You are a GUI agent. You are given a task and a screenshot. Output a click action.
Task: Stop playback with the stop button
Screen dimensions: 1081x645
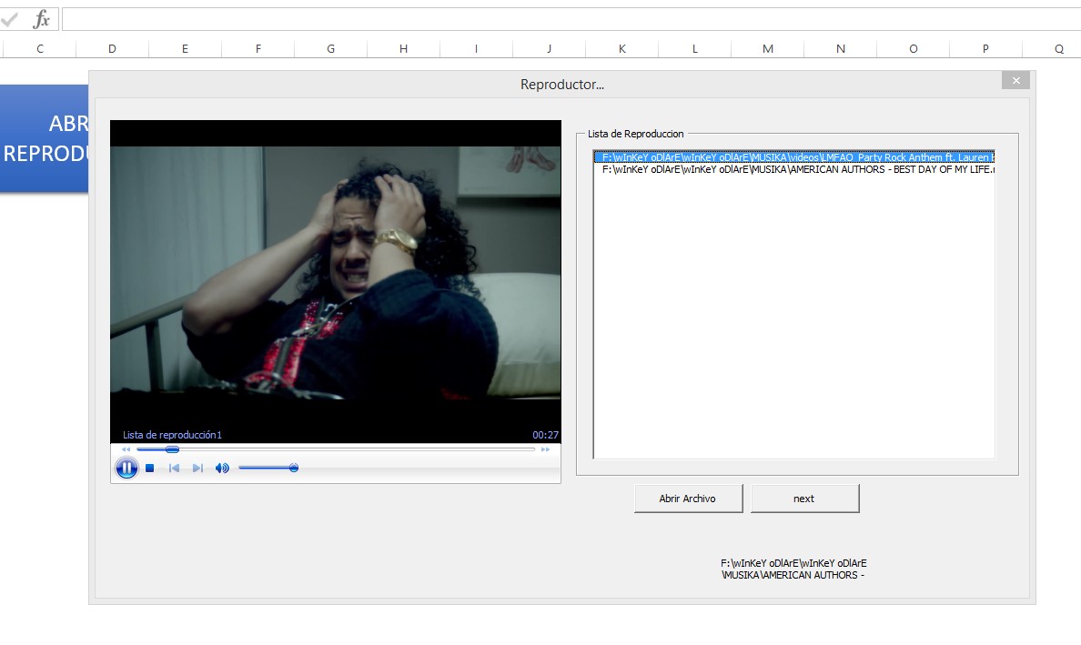[149, 469]
